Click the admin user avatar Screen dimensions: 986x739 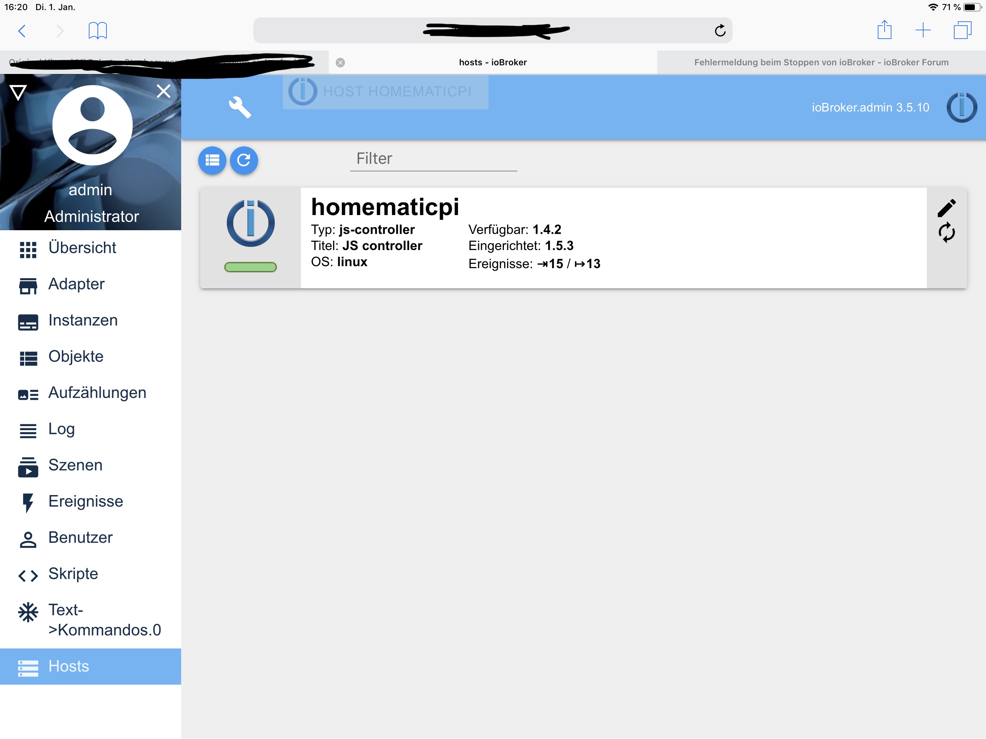coord(92,125)
